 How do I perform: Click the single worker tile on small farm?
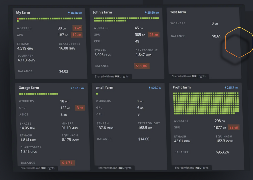click(97, 94)
